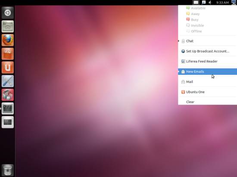237x177 pixels.
Task: Click the person icon beside Chat
Action: (x=183, y=41)
